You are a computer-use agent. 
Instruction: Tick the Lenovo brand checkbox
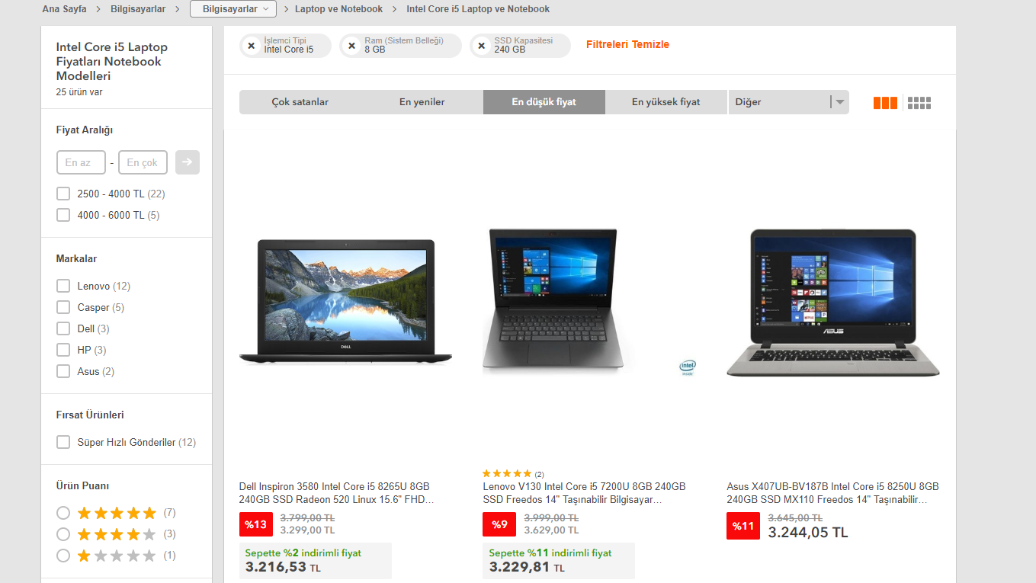point(63,286)
